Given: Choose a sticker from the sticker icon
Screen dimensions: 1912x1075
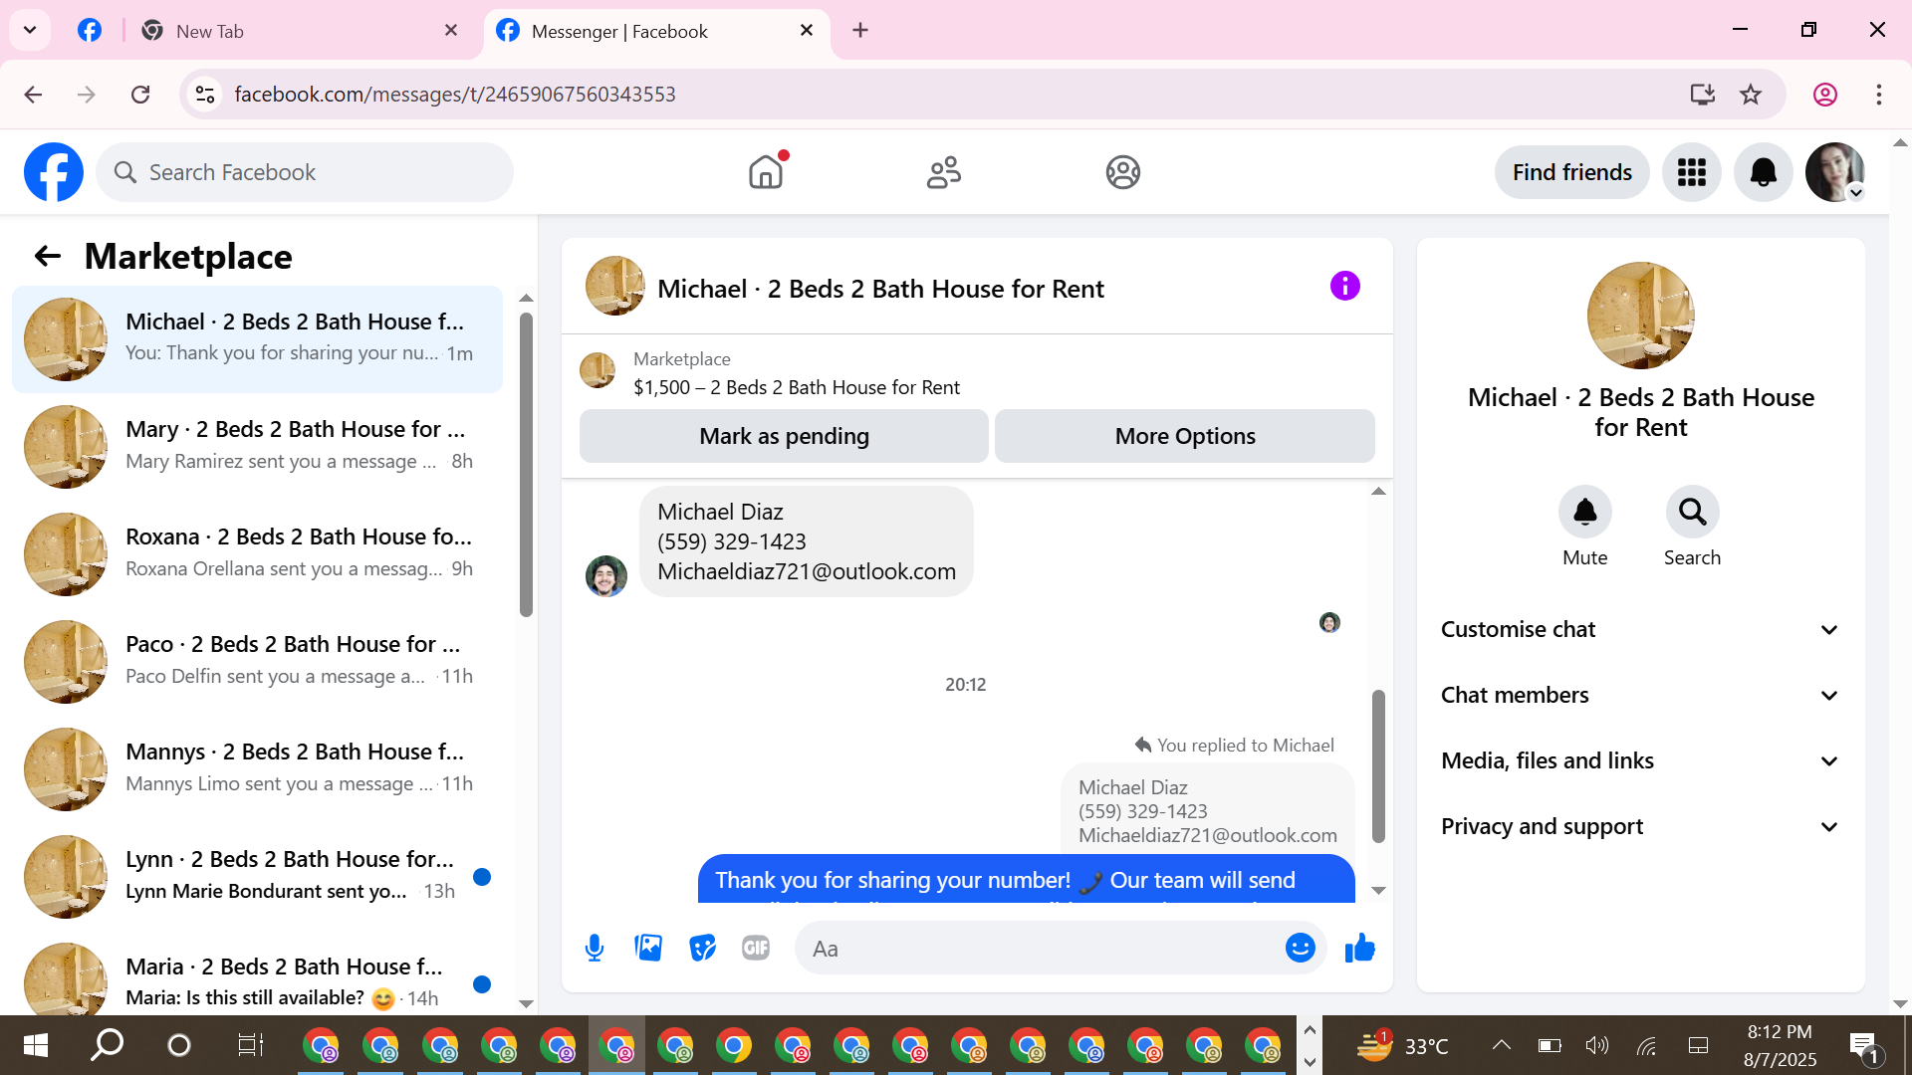Looking at the screenshot, I should click(x=702, y=949).
